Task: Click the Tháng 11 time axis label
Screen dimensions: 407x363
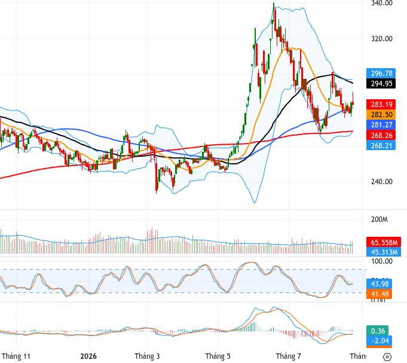Action: tap(16, 356)
